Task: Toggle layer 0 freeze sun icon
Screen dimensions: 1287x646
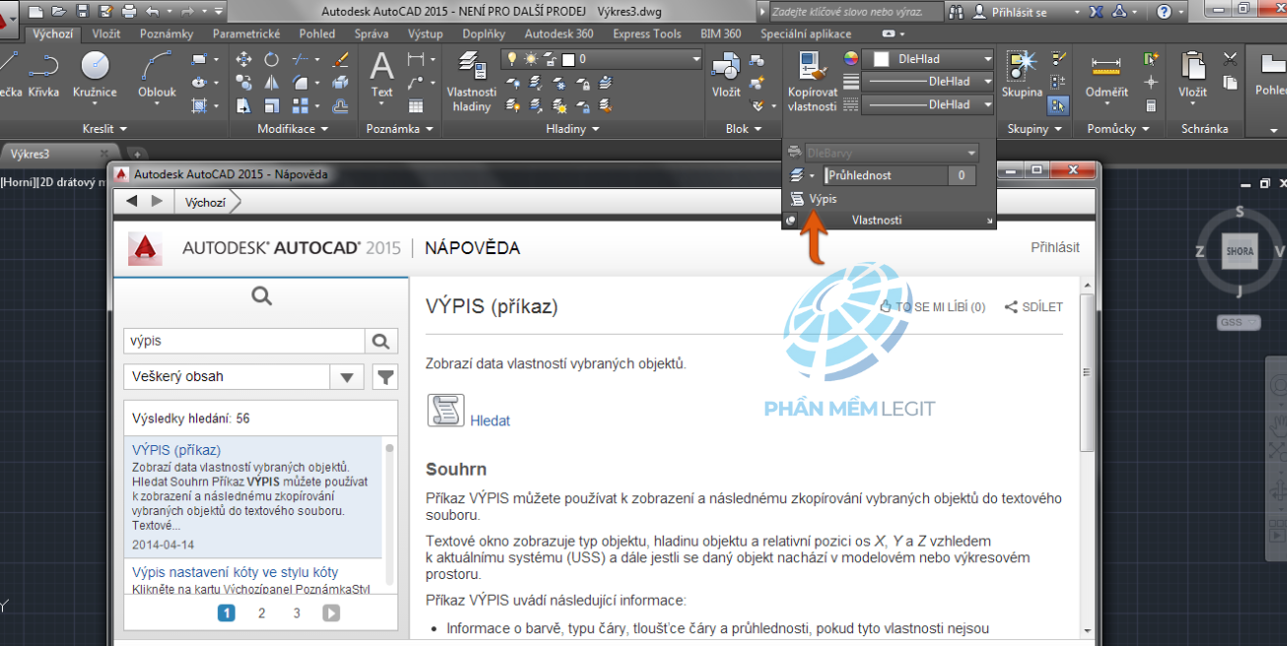Action: [x=531, y=59]
